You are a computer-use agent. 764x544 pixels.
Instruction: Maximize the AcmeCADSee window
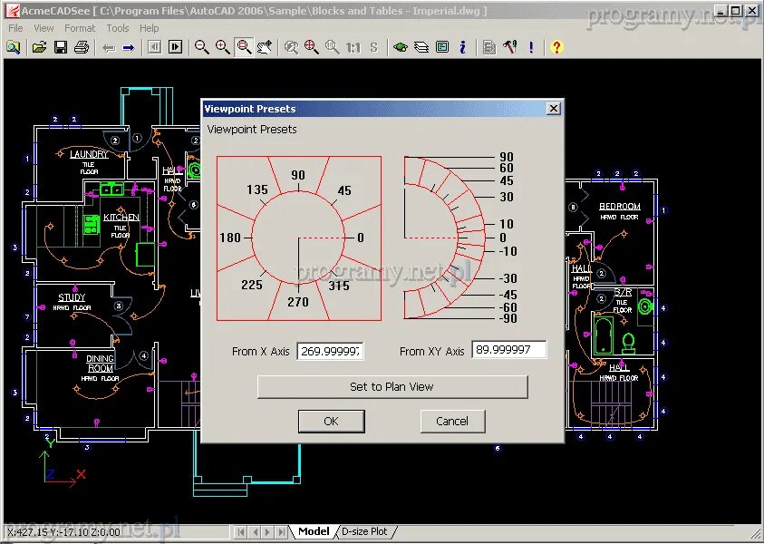[736, 10]
